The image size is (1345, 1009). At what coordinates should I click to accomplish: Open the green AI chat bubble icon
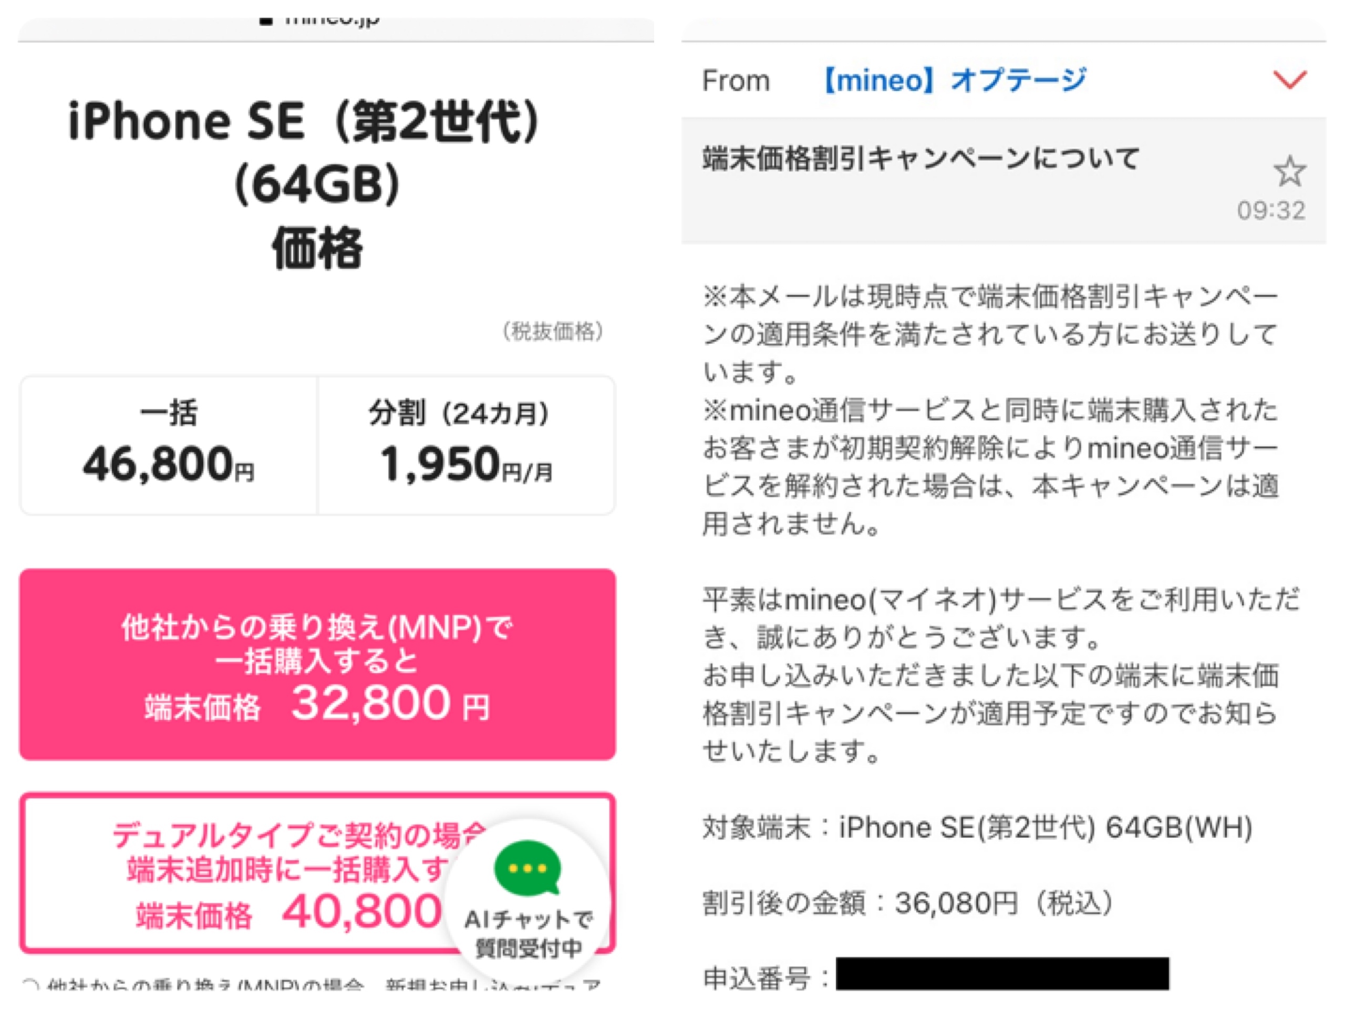528,868
